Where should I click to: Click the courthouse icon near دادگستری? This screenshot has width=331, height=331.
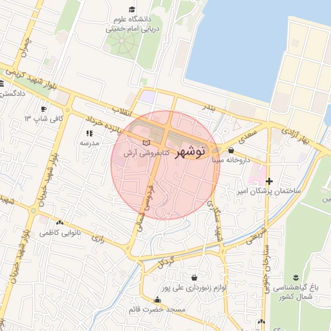point(2,83)
